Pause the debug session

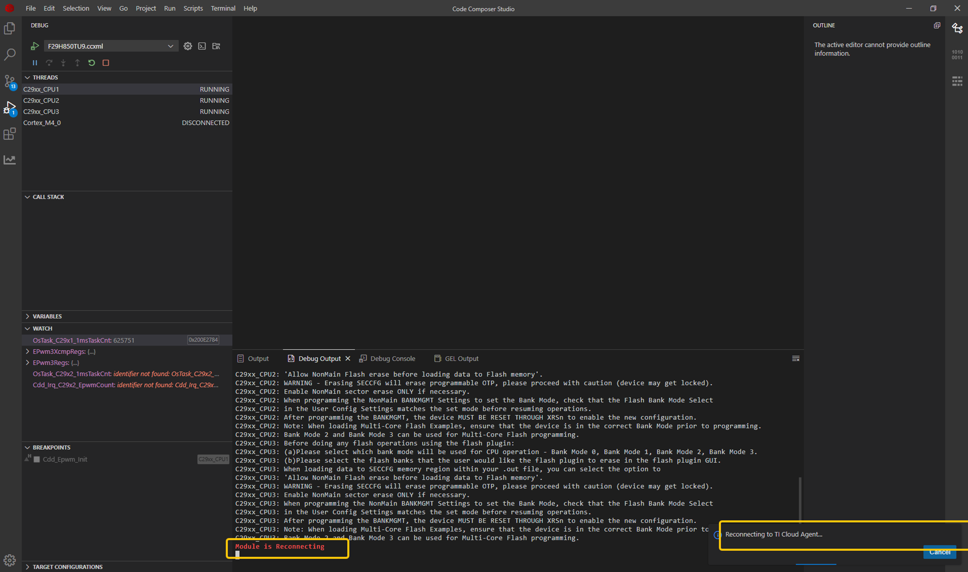[x=35, y=63]
